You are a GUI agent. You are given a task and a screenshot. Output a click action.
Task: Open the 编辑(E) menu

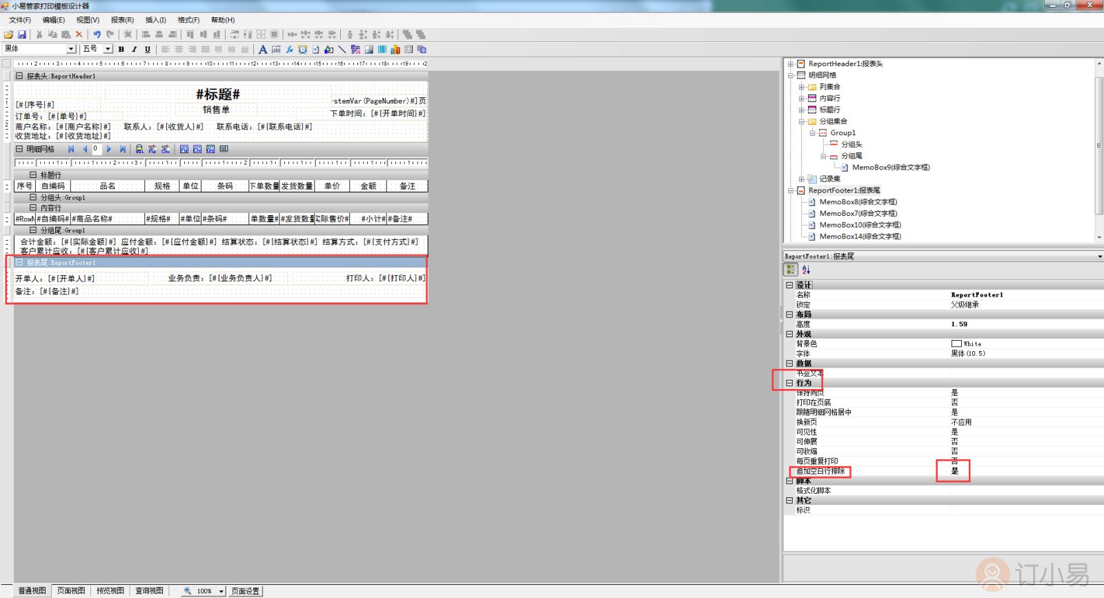53,20
